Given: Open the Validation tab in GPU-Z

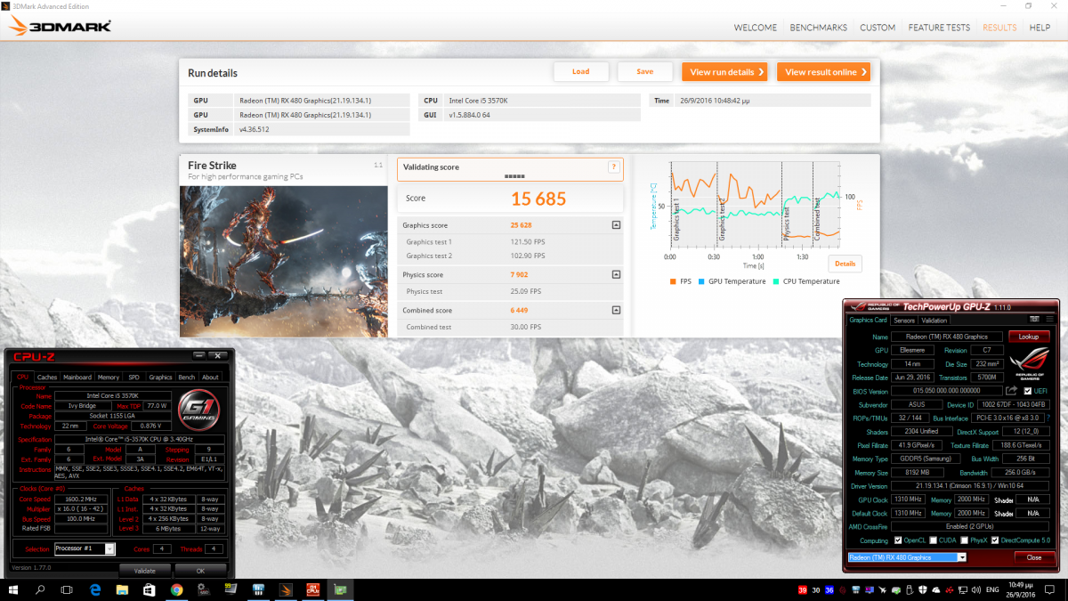Looking at the screenshot, I should (x=934, y=321).
